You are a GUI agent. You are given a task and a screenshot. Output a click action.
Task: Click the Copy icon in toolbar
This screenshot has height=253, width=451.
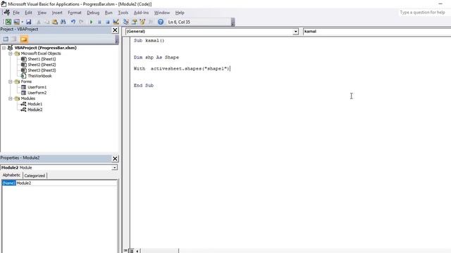47,22
